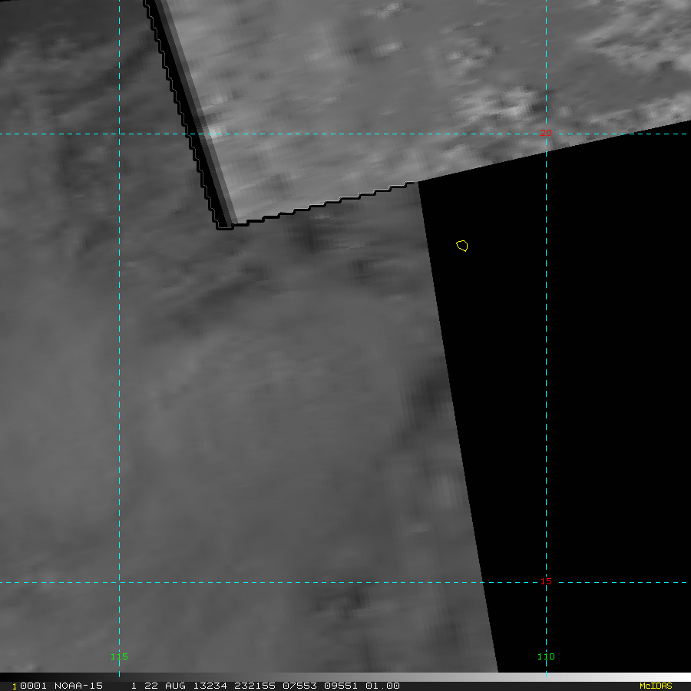Click the intersection of 15 latitude and 115 longitude lines
Viewport: 691px width, 691px height.
(x=119, y=582)
